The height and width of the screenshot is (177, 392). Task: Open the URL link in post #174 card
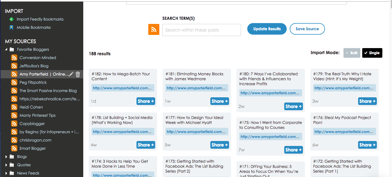coord(123,175)
